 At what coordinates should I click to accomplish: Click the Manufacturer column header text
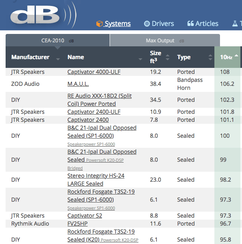30,57
